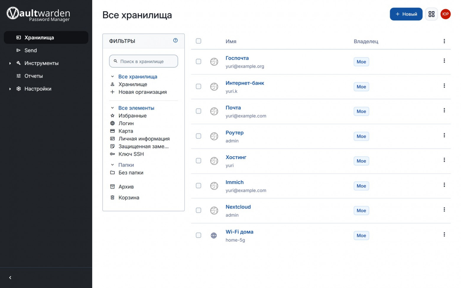Collapse the sidebar with the bottom chevron
Screen dimensions: 461x288
10,278
